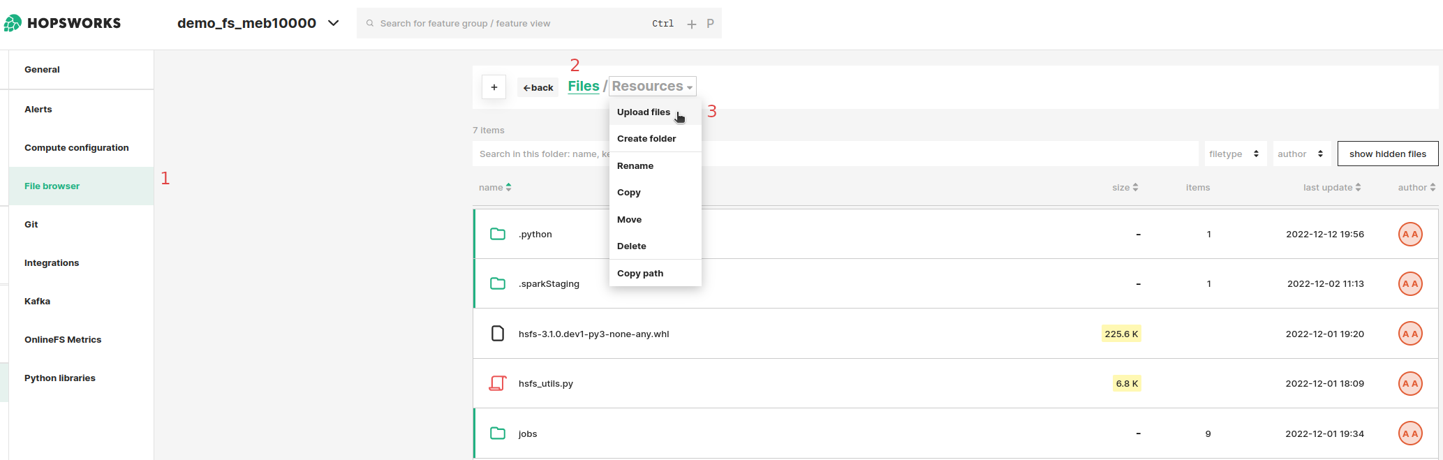Click the Files breadcrumb link
This screenshot has height=460, width=1443.
coord(584,86)
